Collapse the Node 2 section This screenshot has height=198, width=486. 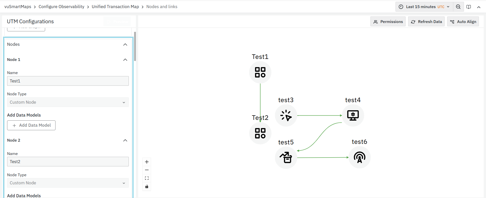point(125,140)
